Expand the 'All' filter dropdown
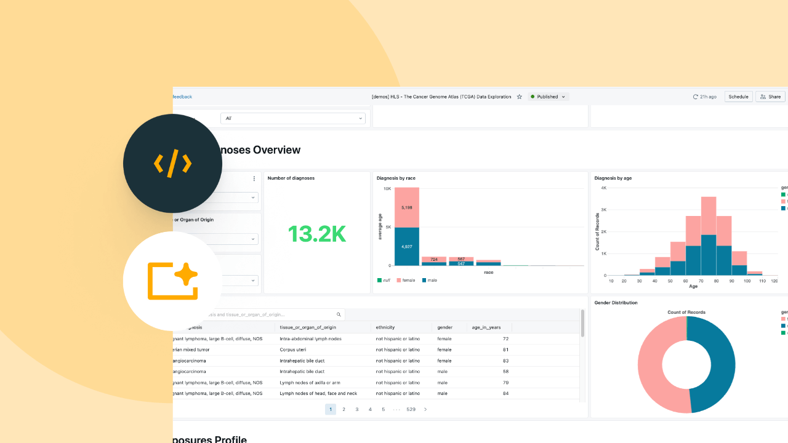788x443 pixels. [x=294, y=118]
